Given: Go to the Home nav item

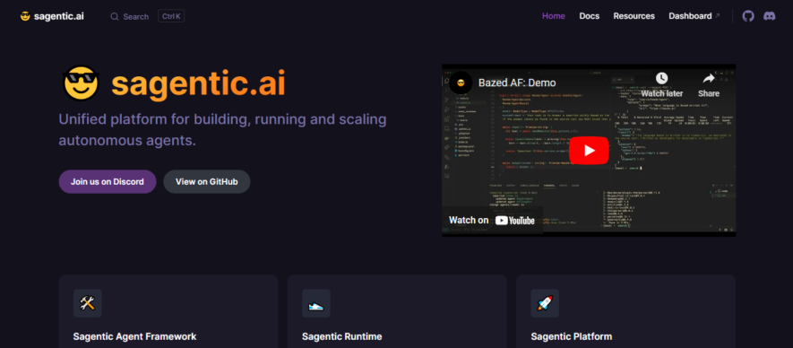Looking at the screenshot, I should (x=553, y=16).
